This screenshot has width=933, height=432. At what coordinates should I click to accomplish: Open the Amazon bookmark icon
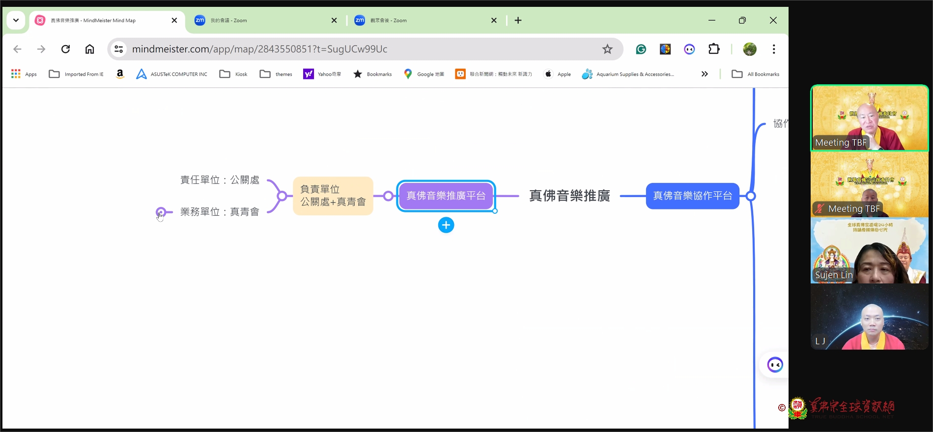tap(120, 74)
